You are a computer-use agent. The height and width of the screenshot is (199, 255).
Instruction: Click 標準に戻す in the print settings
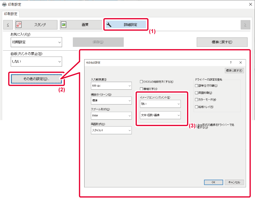click(222, 42)
